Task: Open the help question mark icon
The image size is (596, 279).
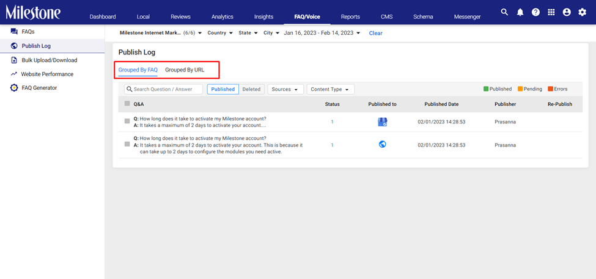Action: click(x=535, y=12)
